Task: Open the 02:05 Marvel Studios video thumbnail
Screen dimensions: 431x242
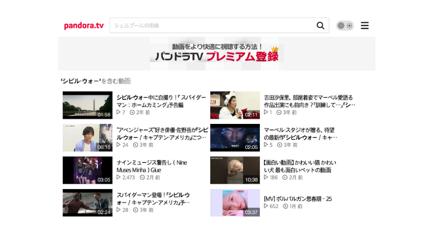Action: point(235,137)
